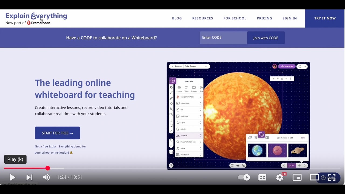
Task: Select the Earth slide thumbnail
Action: (257, 150)
